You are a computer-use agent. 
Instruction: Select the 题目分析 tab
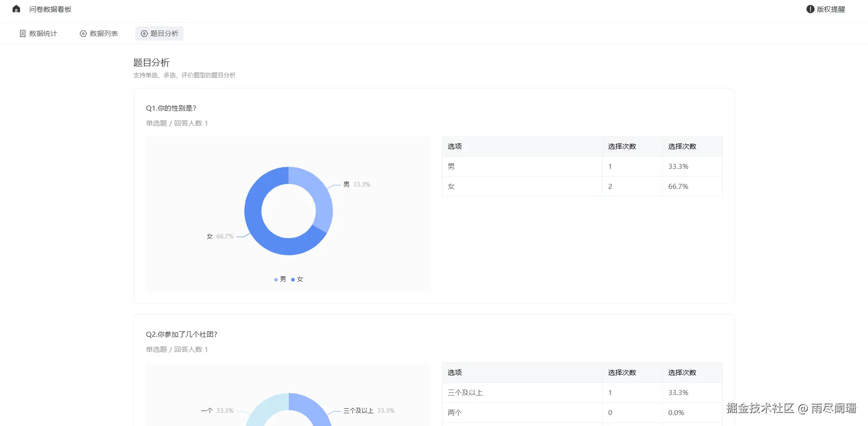tap(159, 34)
